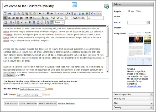Click Insert Image icon

79,14
